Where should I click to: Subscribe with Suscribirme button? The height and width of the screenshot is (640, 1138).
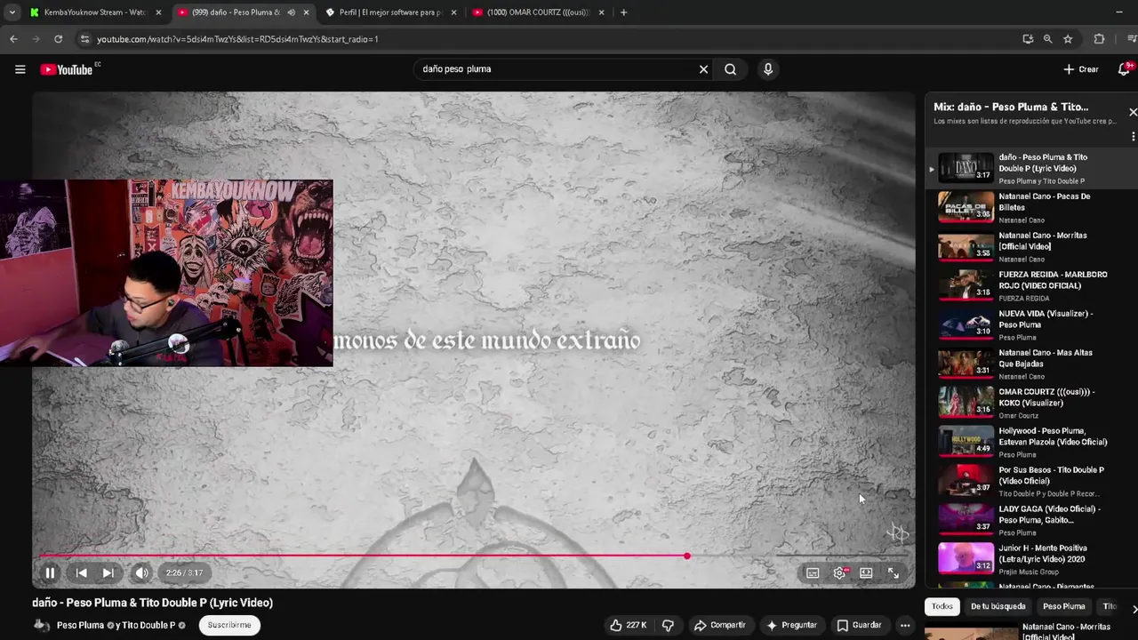point(229,625)
